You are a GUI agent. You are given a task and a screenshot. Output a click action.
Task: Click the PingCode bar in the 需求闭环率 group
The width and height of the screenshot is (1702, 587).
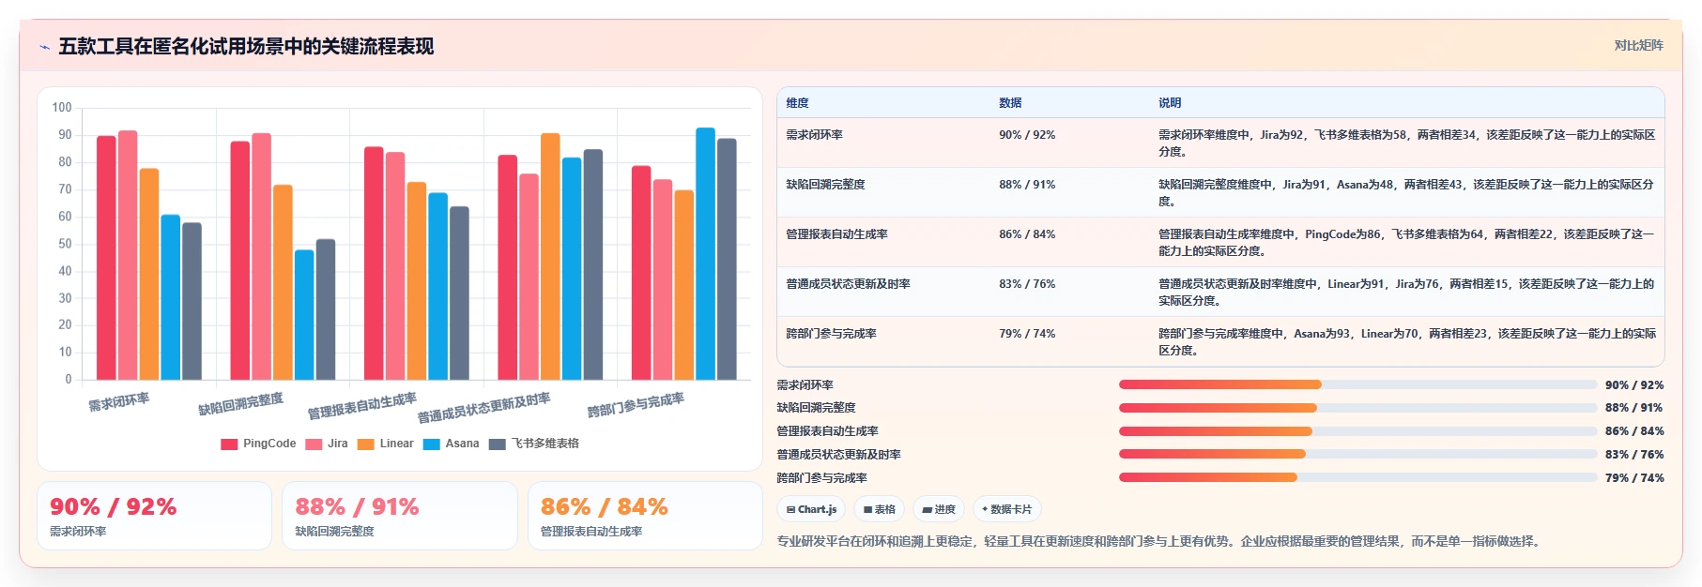coord(106,258)
